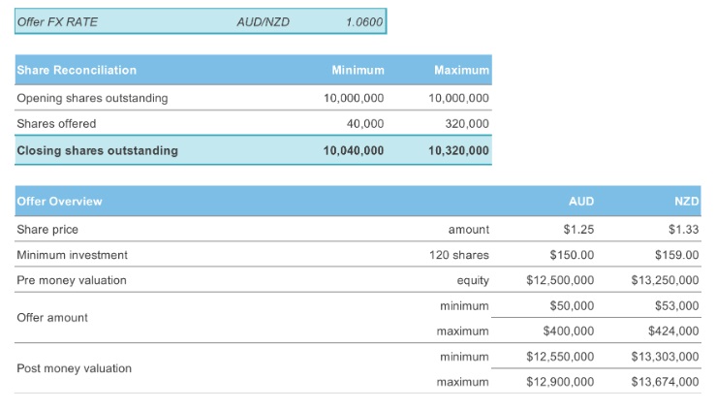
Task: Select the 40,000 shares offered cell
Action: (x=366, y=124)
